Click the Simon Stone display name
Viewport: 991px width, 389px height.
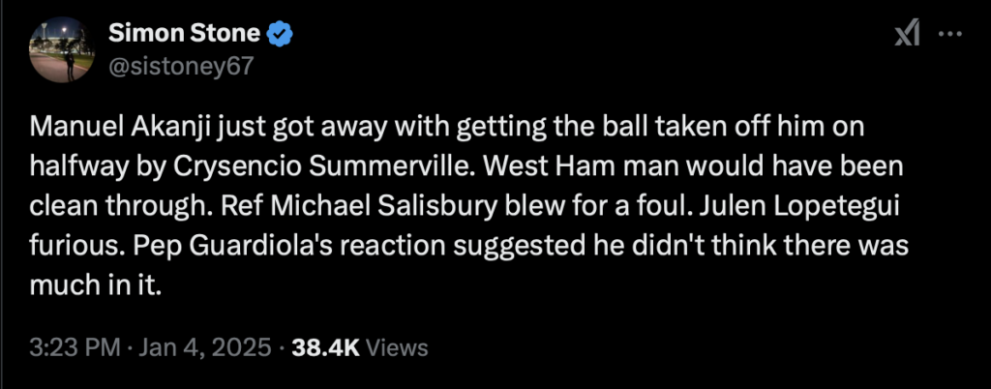coord(184,34)
